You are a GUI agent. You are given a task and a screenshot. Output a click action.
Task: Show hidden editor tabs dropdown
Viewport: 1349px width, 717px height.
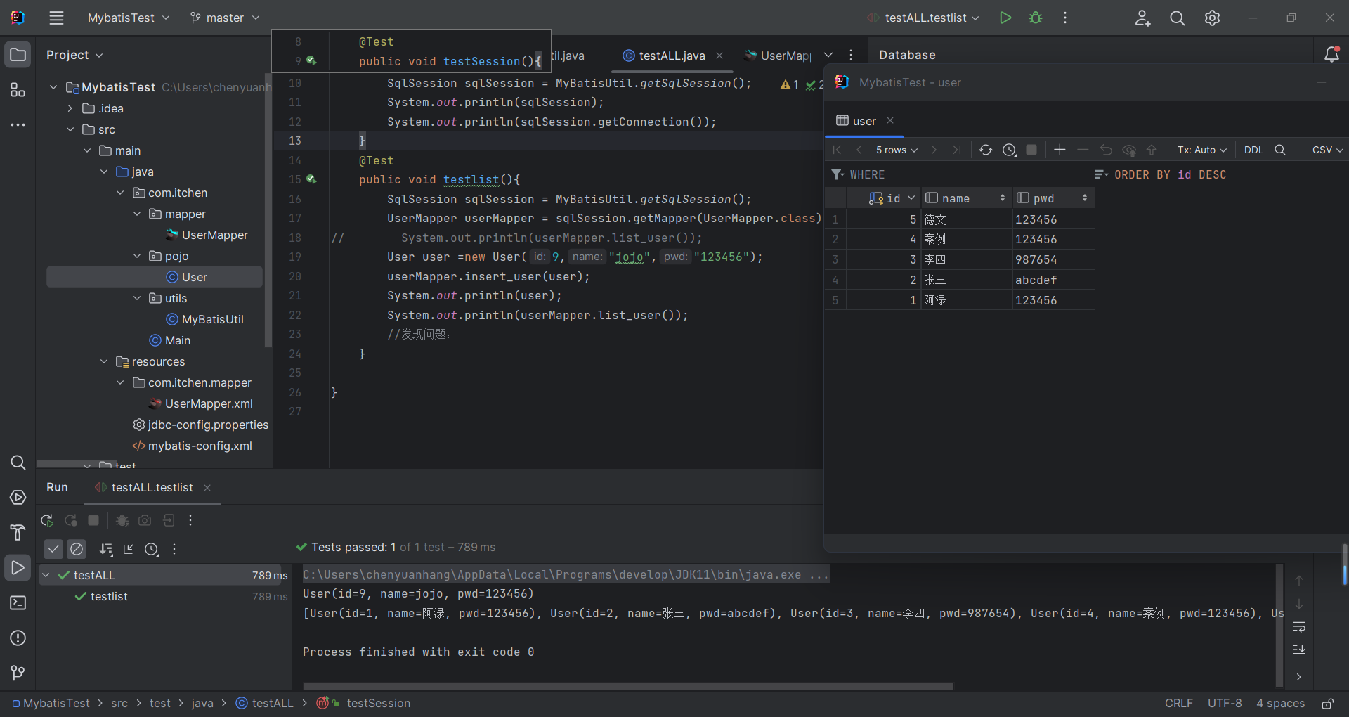[x=828, y=55]
